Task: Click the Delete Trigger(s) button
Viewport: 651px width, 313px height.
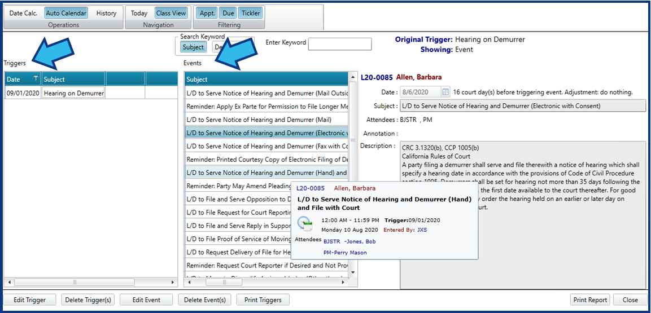Action: click(88, 299)
